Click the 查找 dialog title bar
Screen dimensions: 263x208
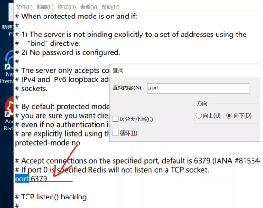click(x=184, y=70)
